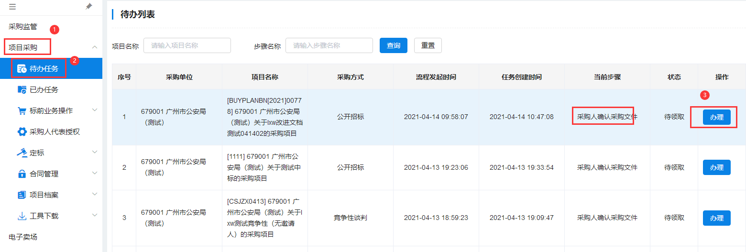Click the 项目档案 archive icon
The width and height of the screenshot is (746, 252).
[x=22, y=195]
